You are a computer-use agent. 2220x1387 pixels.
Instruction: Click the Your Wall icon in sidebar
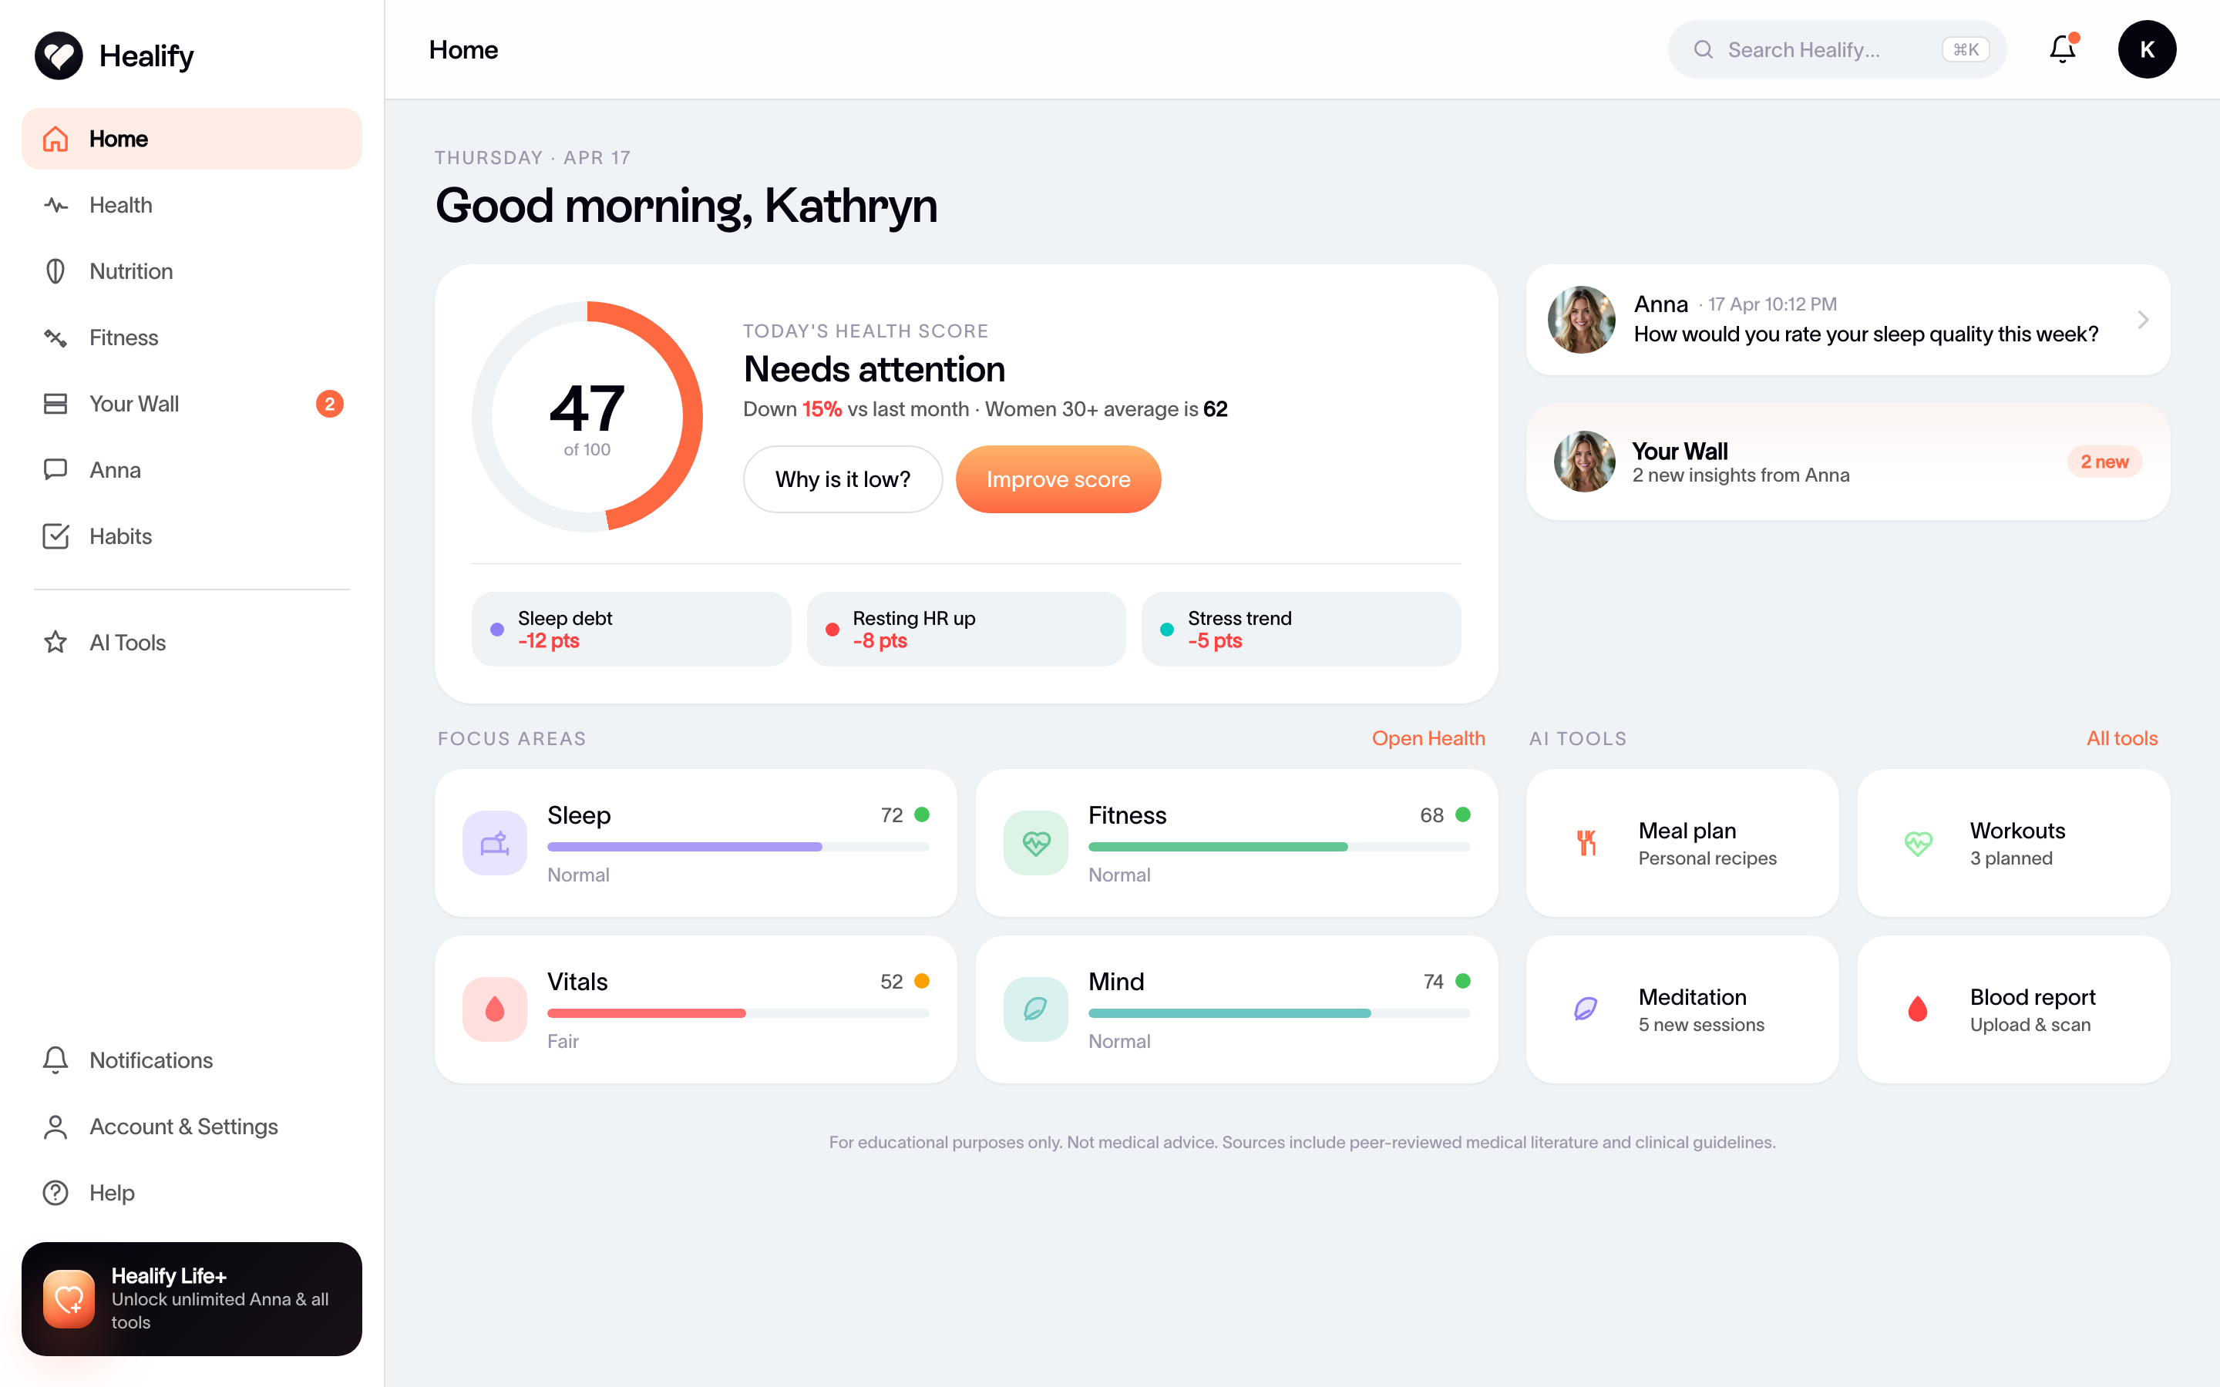click(56, 404)
